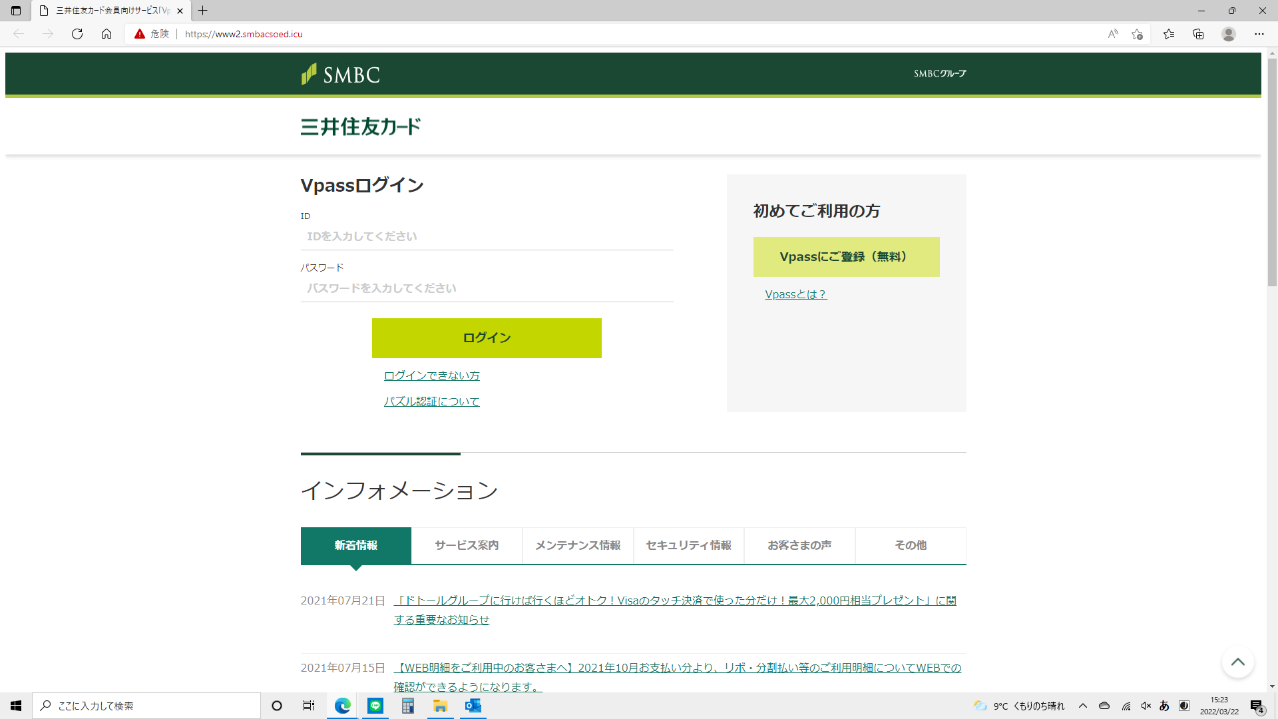Image resolution: width=1278 pixels, height=719 pixels.
Task: Open the Collections icon
Action: pos(1198,34)
